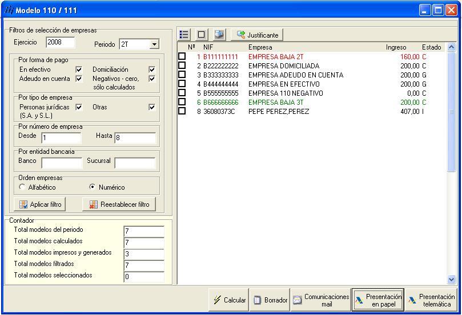462x315 pixels.
Task: Click the vertical scrollbar thumb of company list
Action: [451, 112]
